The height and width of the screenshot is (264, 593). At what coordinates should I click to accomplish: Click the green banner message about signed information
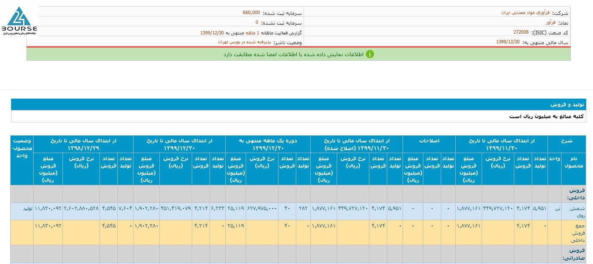pyautogui.click(x=293, y=54)
